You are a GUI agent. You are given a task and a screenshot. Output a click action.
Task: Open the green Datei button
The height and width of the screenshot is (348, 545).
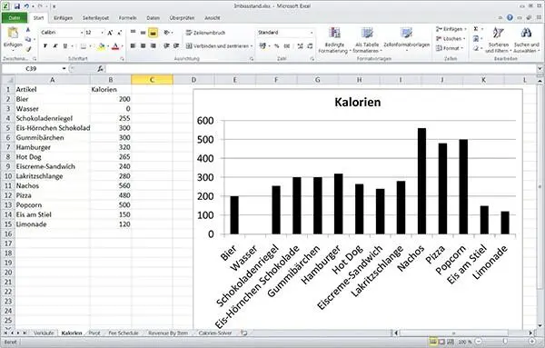tap(15, 18)
